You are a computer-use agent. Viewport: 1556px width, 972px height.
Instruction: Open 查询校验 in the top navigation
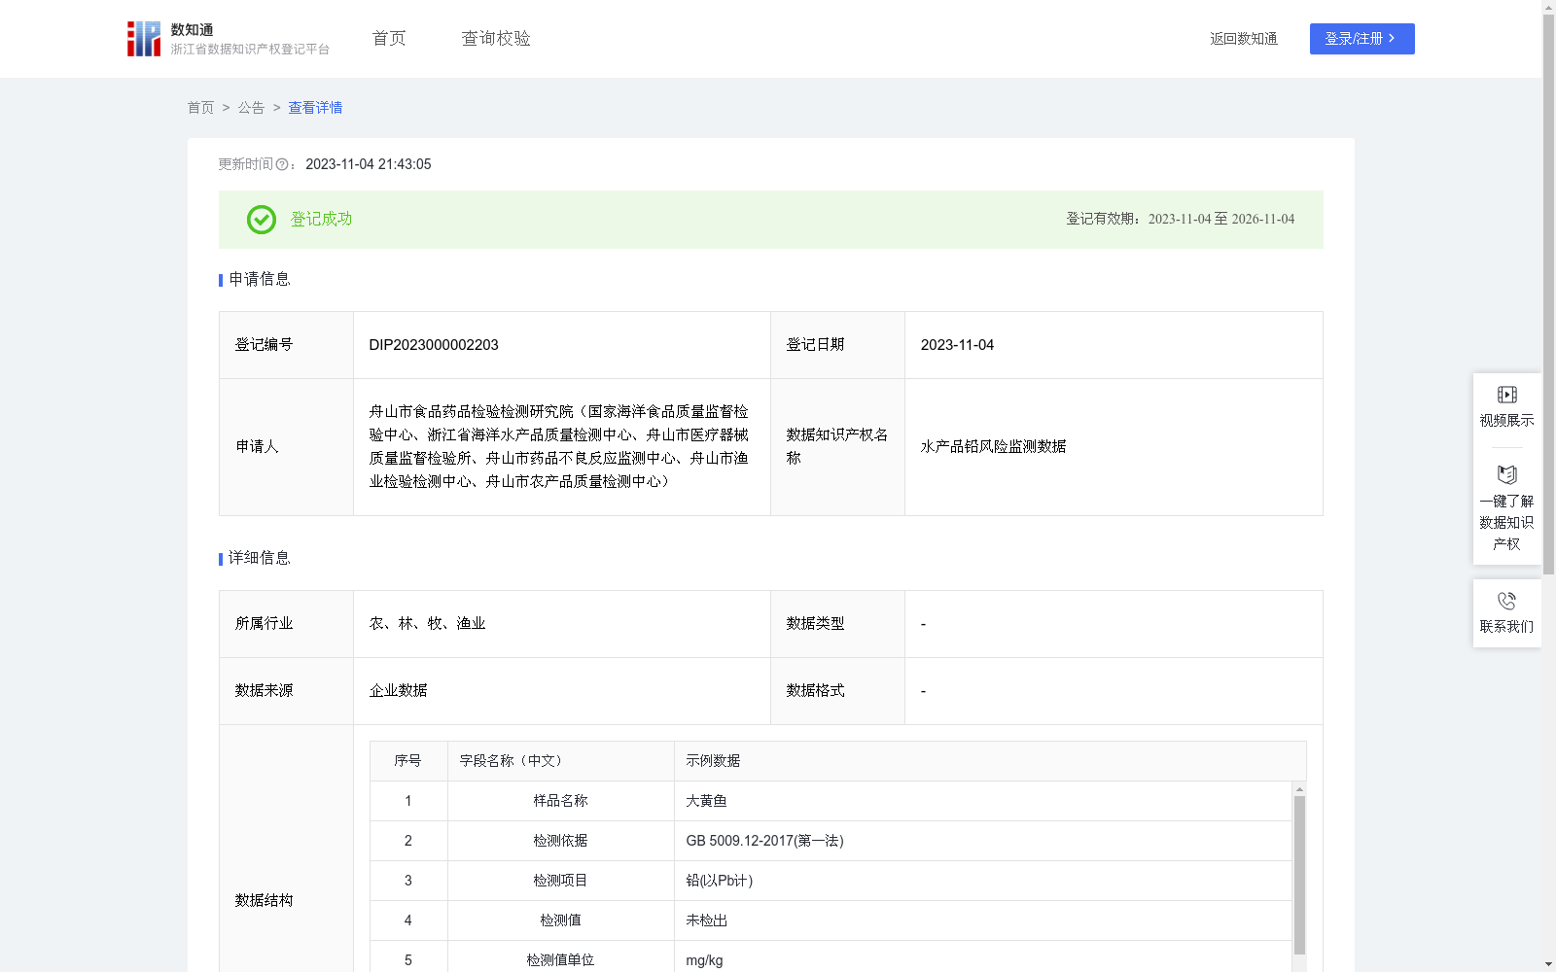coord(496,38)
